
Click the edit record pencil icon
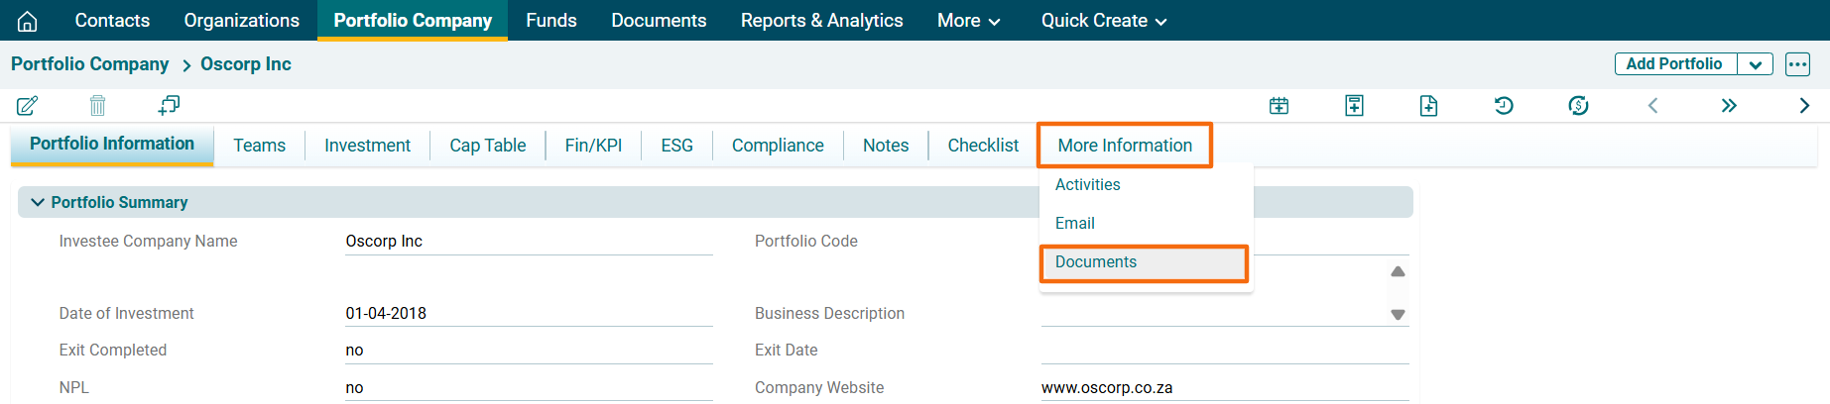(x=27, y=105)
